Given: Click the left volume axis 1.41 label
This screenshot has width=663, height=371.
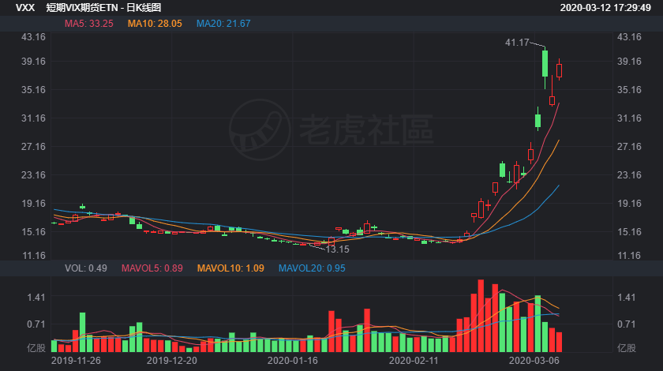Looking at the screenshot, I should coord(36,298).
